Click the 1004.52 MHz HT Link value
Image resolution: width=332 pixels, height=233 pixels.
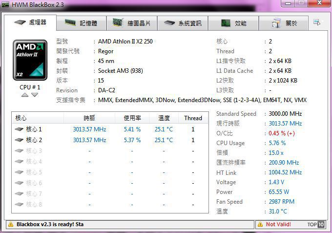tap(285, 172)
